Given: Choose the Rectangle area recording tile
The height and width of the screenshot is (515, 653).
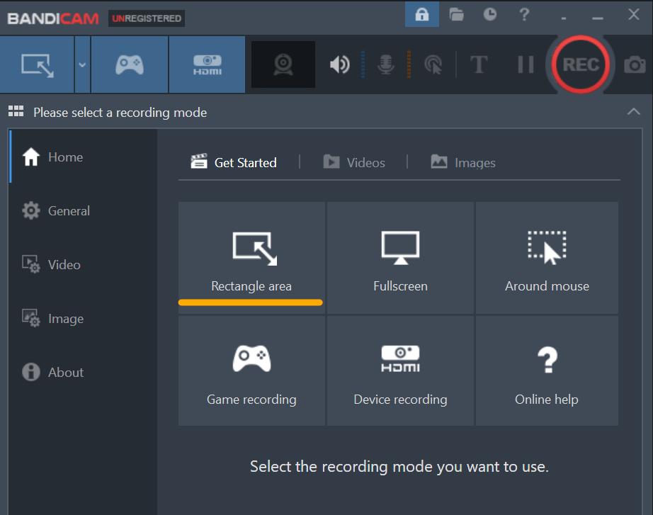Looking at the screenshot, I should pos(251,258).
